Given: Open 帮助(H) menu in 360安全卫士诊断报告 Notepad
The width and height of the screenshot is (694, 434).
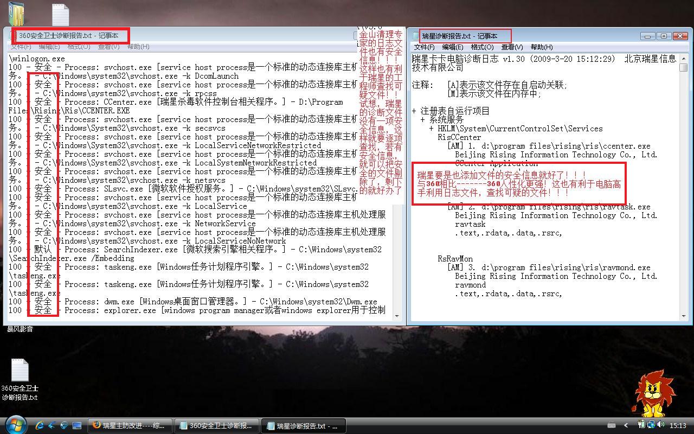Looking at the screenshot, I should point(138,47).
